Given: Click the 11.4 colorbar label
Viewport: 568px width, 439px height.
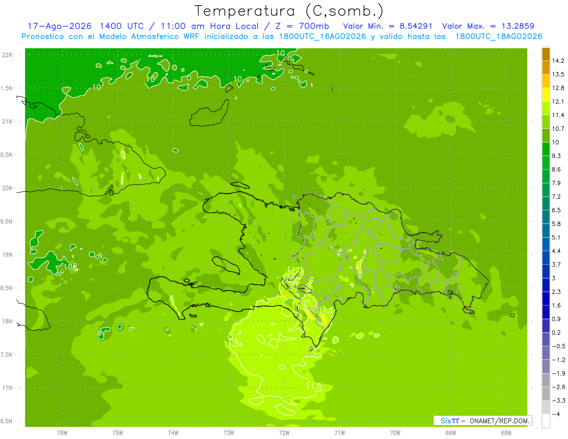Looking at the screenshot, I should pos(558,115).
